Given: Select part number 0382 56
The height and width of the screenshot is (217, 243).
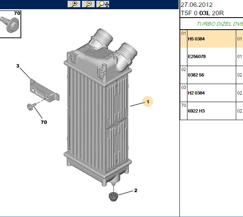Looking at the screenshot, I should pyautogui.click(x=196, y=75).
